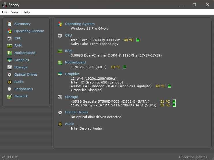The image size is (214, 160).
Task: Click the LENOVO 36C5 (U3E1) text
Action: point(89,67)
